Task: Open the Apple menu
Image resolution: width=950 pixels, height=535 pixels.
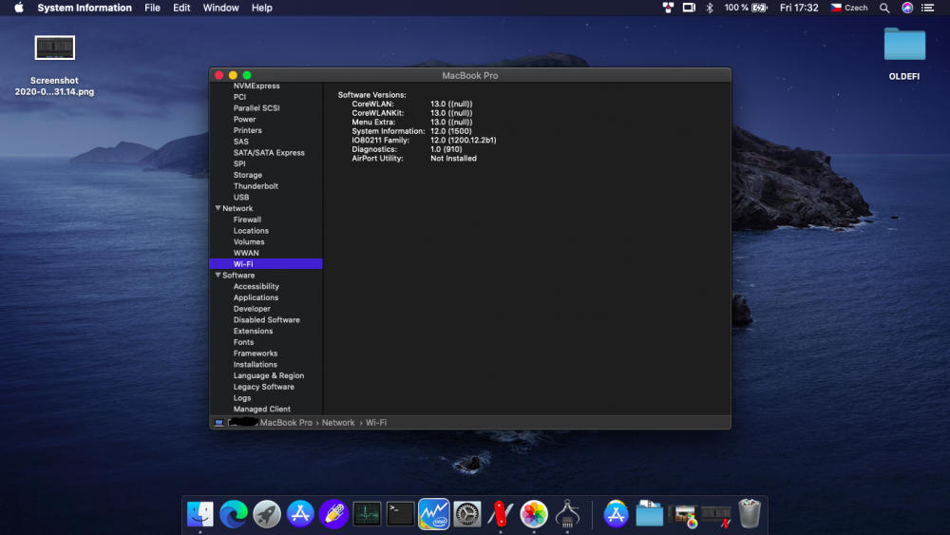Action: [x=19, y=8]
